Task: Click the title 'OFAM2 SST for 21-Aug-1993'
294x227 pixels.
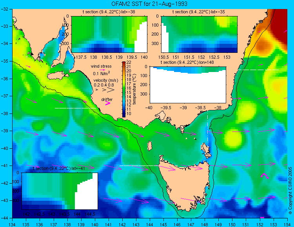Action: tap(149, 4)
